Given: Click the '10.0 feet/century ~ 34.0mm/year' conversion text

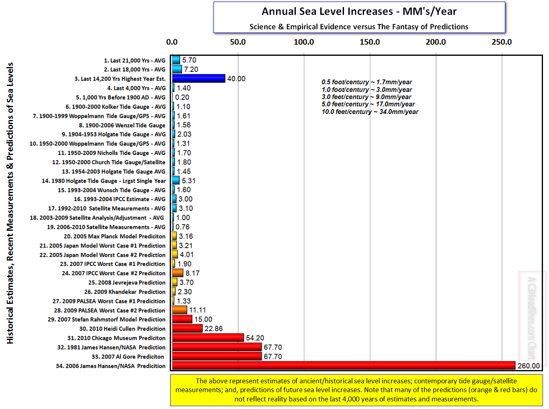Looking at the screenshot, I should tap(370, 112).
